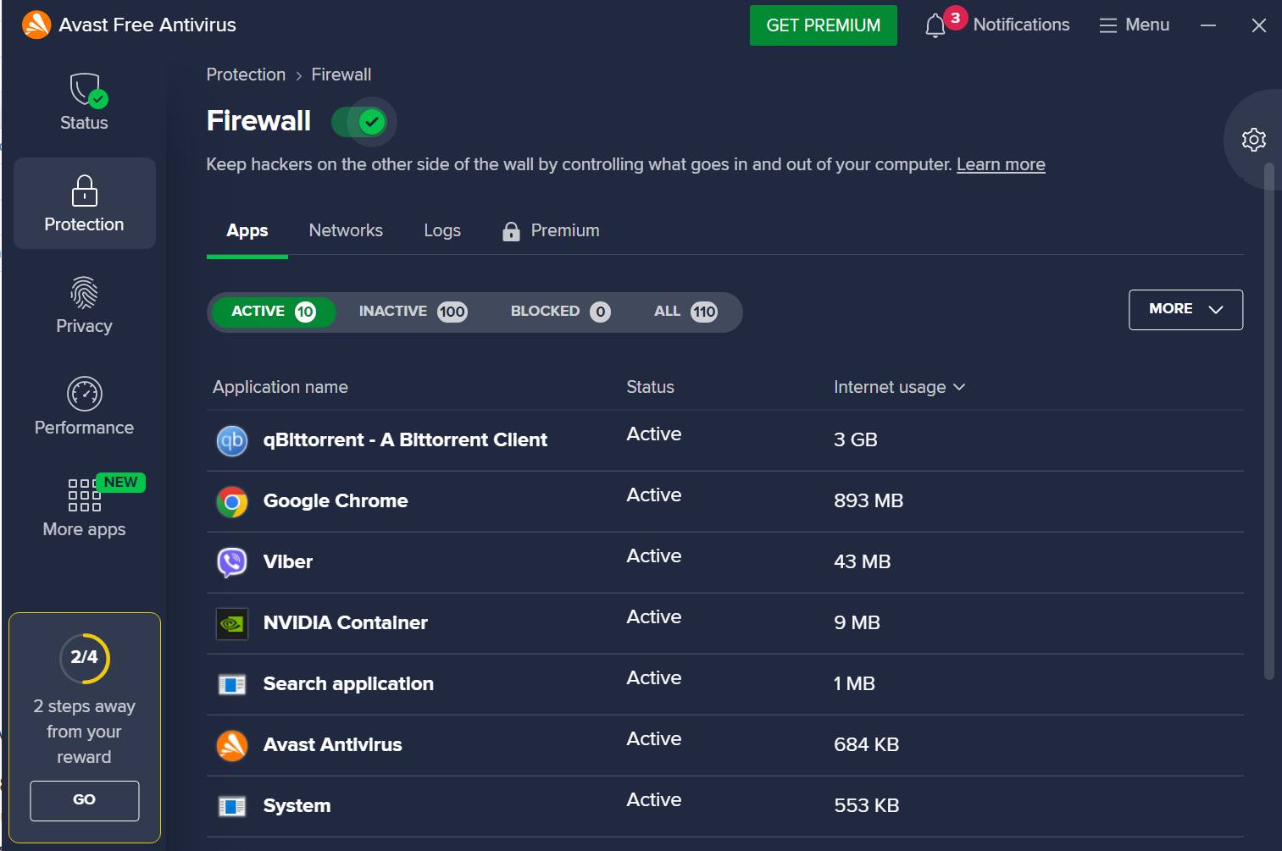This screenshot has width=1282, height=851.
Task: Open the hamburger Menu icon
Action: click(x=1107, y=25)
